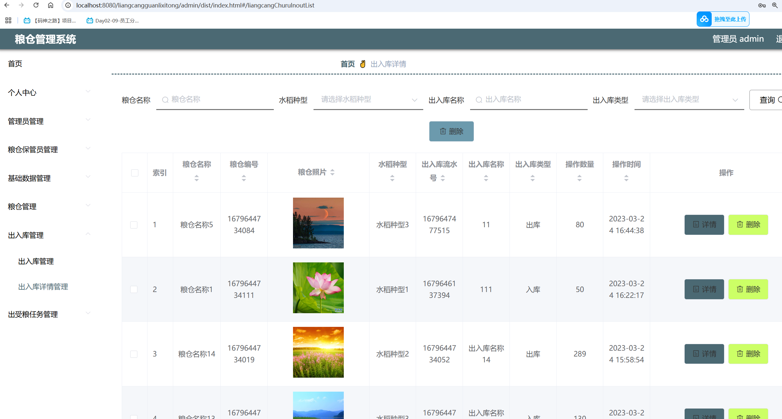Sort by 出入库类型 column sort arrows
Viewport: 782px width, 419px height.
point(533,178)
